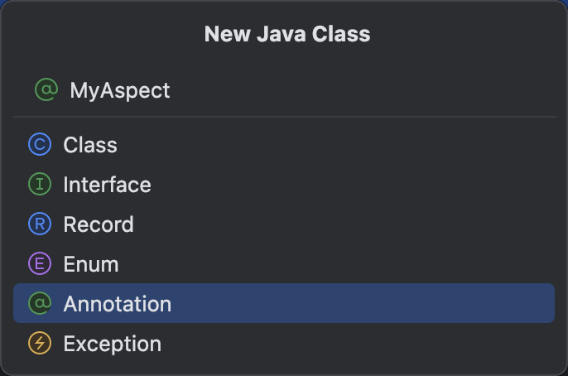Screen dimensions: 568x376
Task: Select the Exception type label
Action: click(113, 344)
